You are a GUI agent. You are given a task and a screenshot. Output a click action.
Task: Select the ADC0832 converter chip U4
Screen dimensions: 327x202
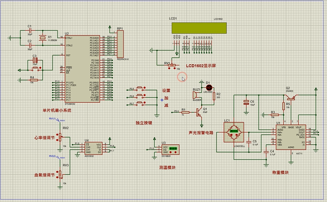[x=93, y=148]
